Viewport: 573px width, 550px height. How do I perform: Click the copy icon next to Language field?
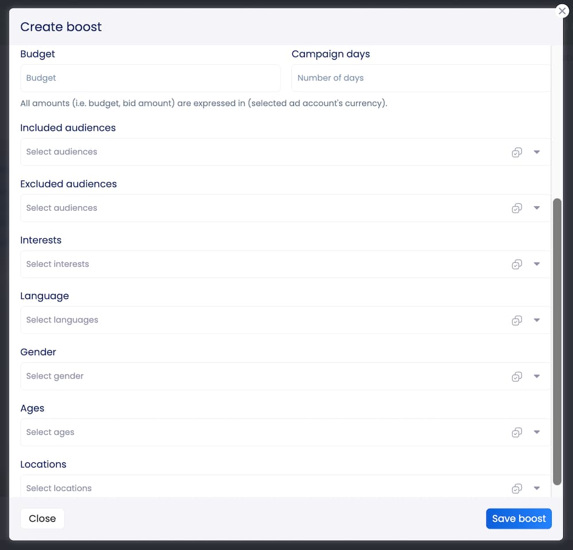(517, 320)
